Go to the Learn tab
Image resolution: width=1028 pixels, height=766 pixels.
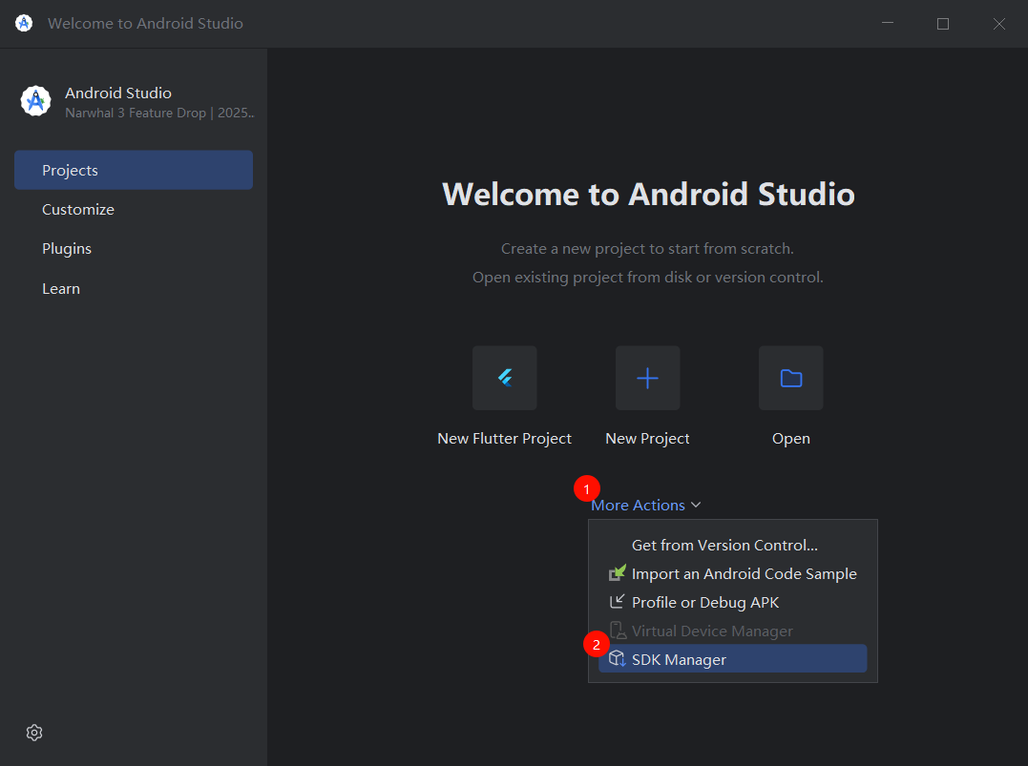[x=133, y=288]
